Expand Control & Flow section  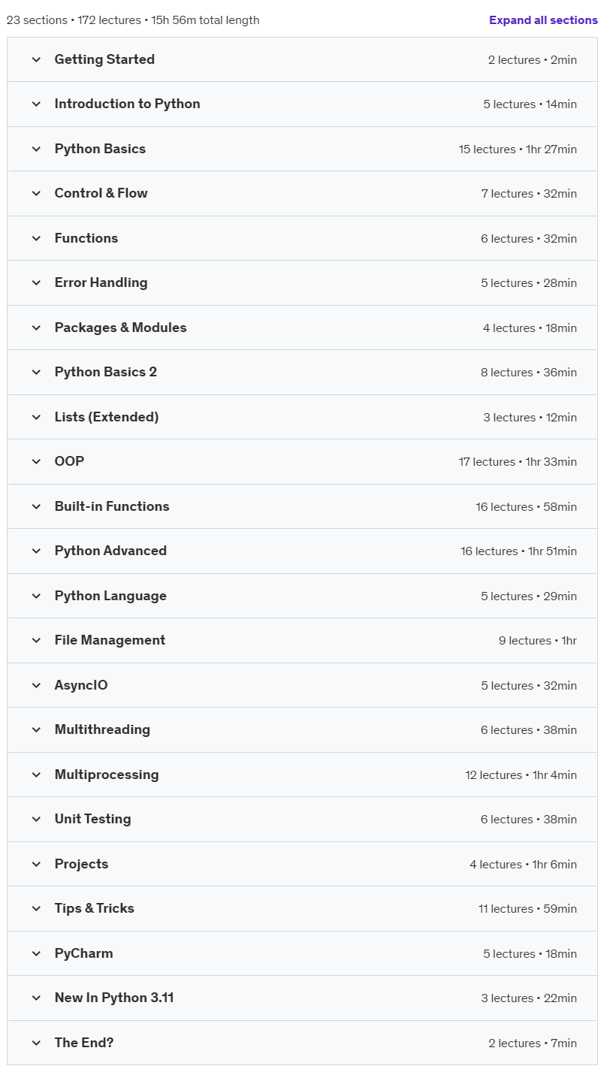(x=302, y=193)
